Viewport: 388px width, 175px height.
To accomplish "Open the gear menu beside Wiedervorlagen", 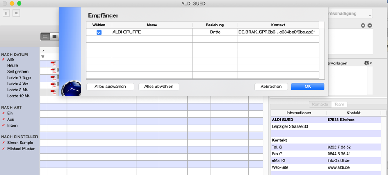I will click(x=368, y=63).
